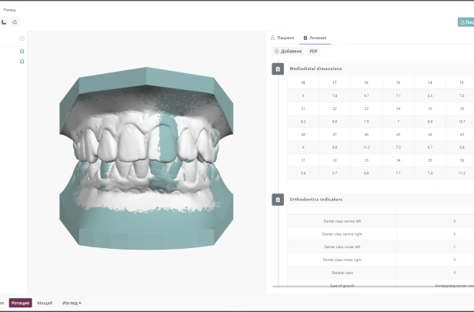474x312 pixels.
Task: Click the red recycle icon in toolbar
Action: (15, 22)
